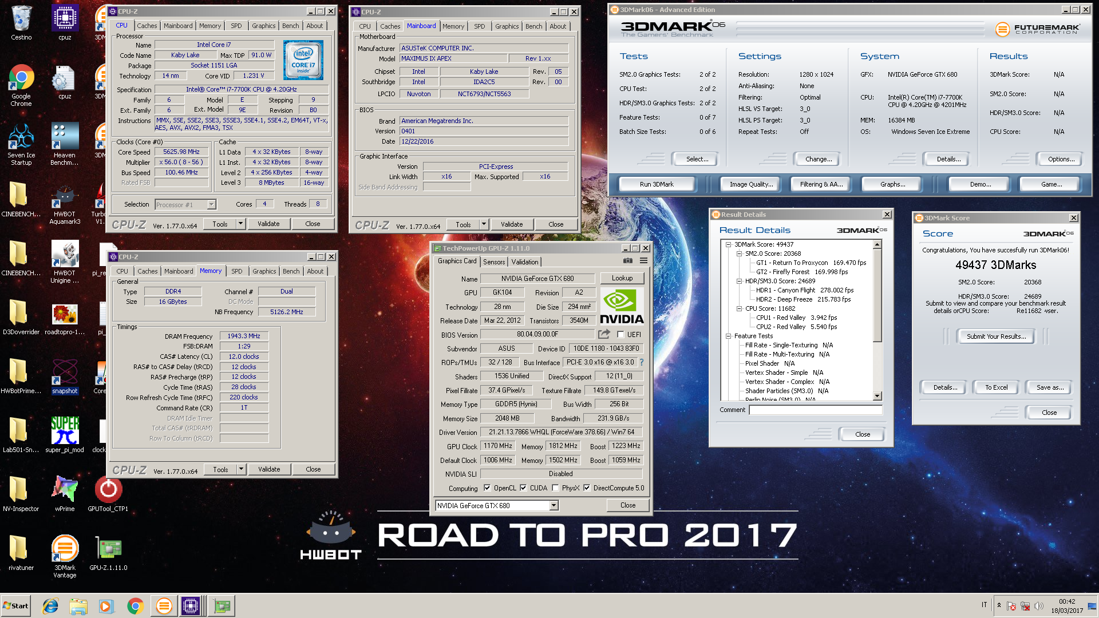
Task: Open the Validation tab in GPU-Z
Action: coord(525,262)
